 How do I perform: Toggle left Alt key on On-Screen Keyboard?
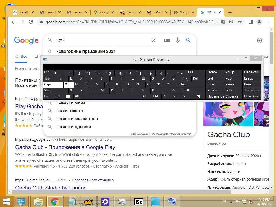pyautogui.click(x=78, y=96)
